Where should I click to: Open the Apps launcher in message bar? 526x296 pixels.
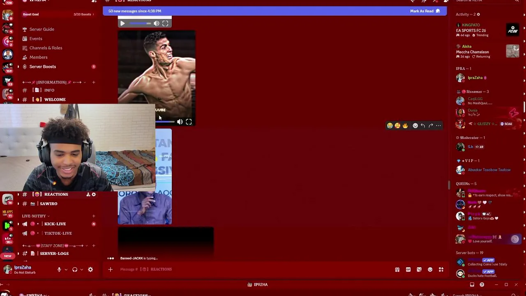[441, 270]
